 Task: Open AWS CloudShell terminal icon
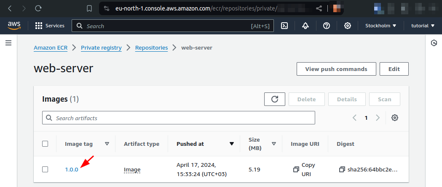[284, 26]
